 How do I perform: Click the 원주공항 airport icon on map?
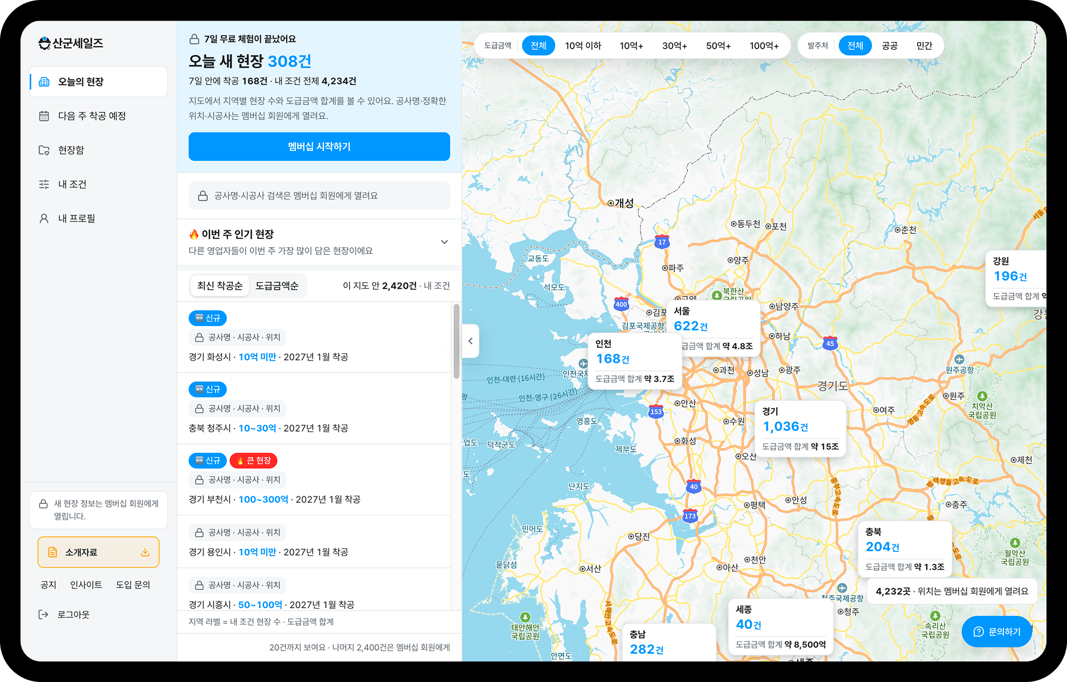960,359
